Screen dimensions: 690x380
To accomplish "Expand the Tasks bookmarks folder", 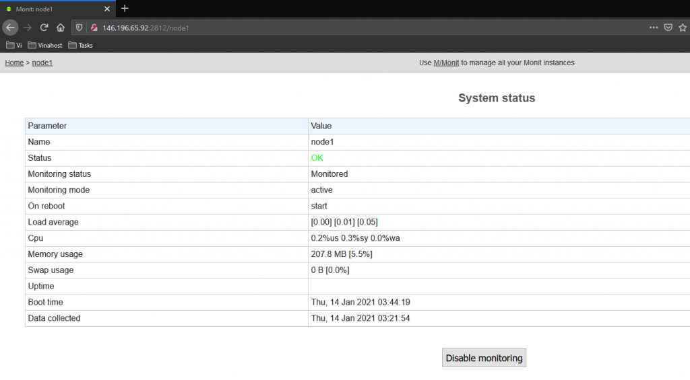I will 81,46.
